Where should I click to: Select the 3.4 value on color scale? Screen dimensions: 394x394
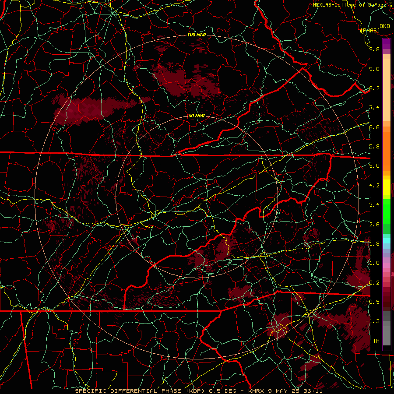pyautogui.click(x=374, y=205)
